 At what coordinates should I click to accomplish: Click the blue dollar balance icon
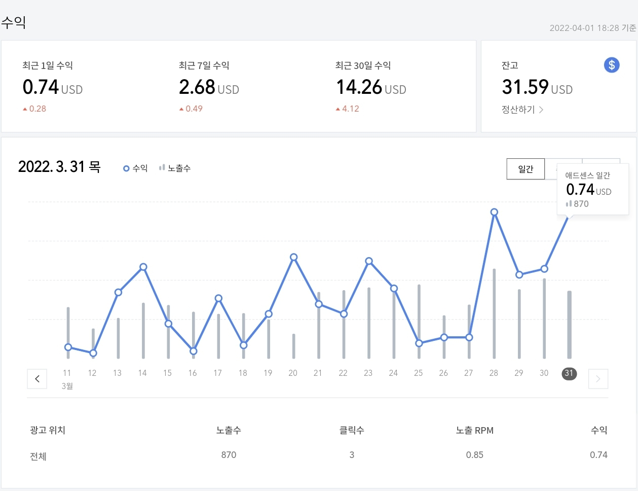(612, 65)
